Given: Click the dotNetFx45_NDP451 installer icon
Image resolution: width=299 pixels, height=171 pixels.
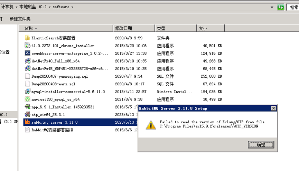Looking at the screenshot, I should (x=27, y=68).
